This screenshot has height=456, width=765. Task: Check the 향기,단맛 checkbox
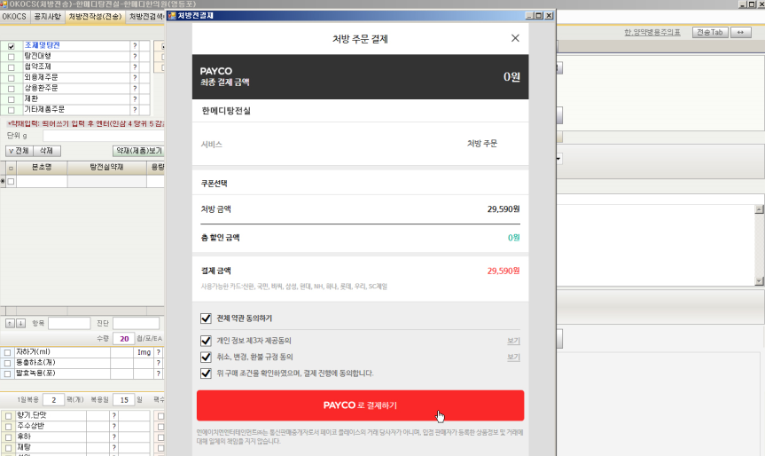coord(8,416)
